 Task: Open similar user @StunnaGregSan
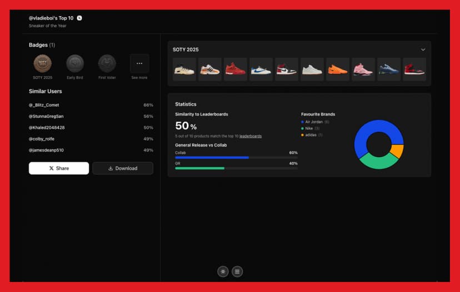46,116
